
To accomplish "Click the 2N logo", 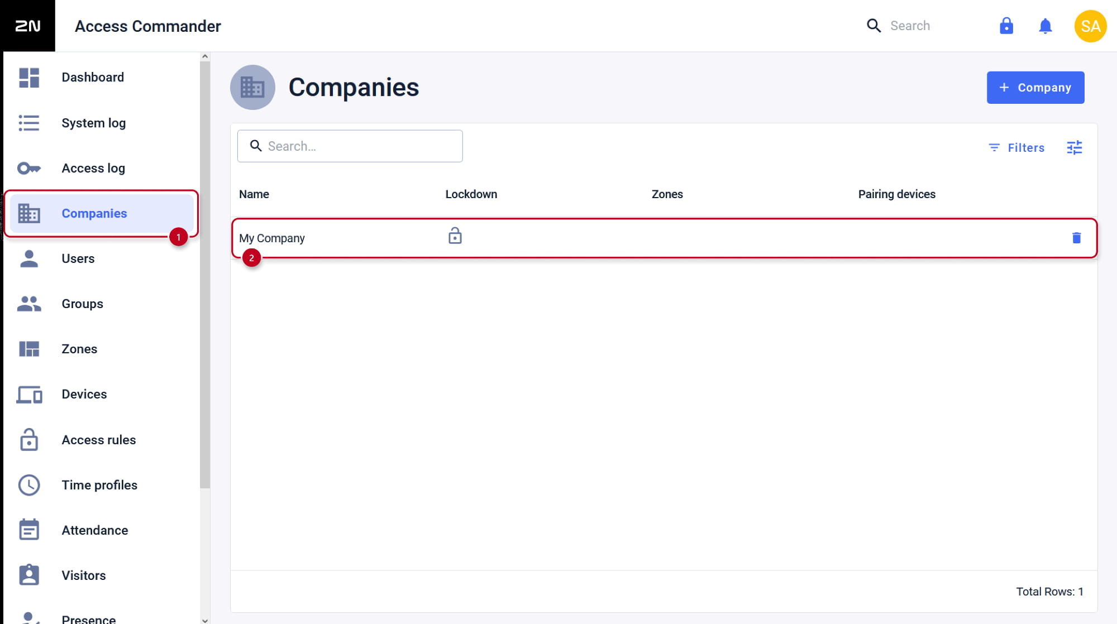I will [x=27, y=26].
